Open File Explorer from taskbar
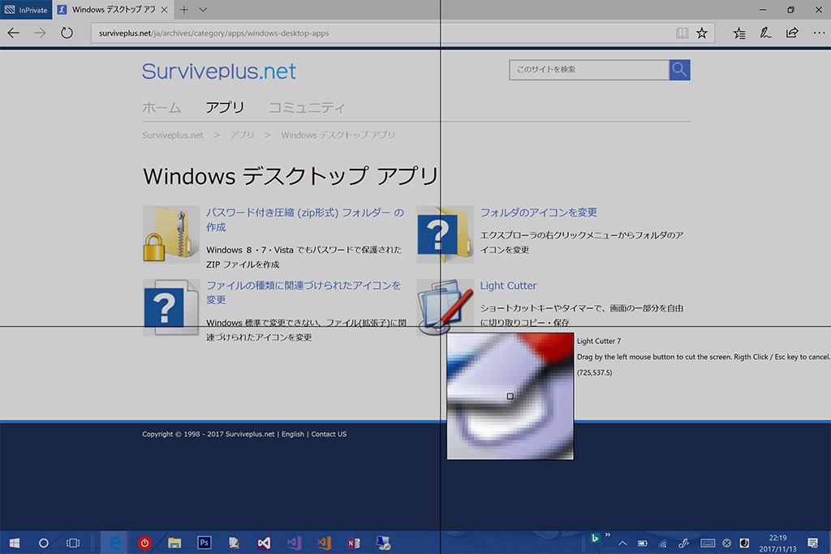 pyautogui.click(x=174, y=543)
